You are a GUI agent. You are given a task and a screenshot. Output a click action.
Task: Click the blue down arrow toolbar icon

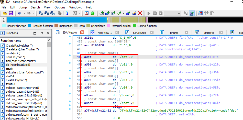click(67, 13)
